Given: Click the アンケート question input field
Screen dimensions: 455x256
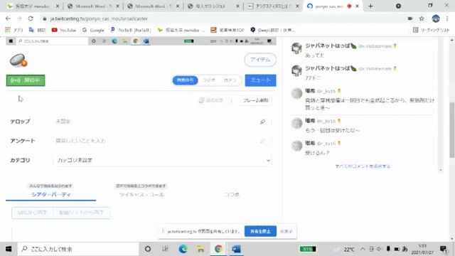Looking at the screenshot, I should 156,141.
